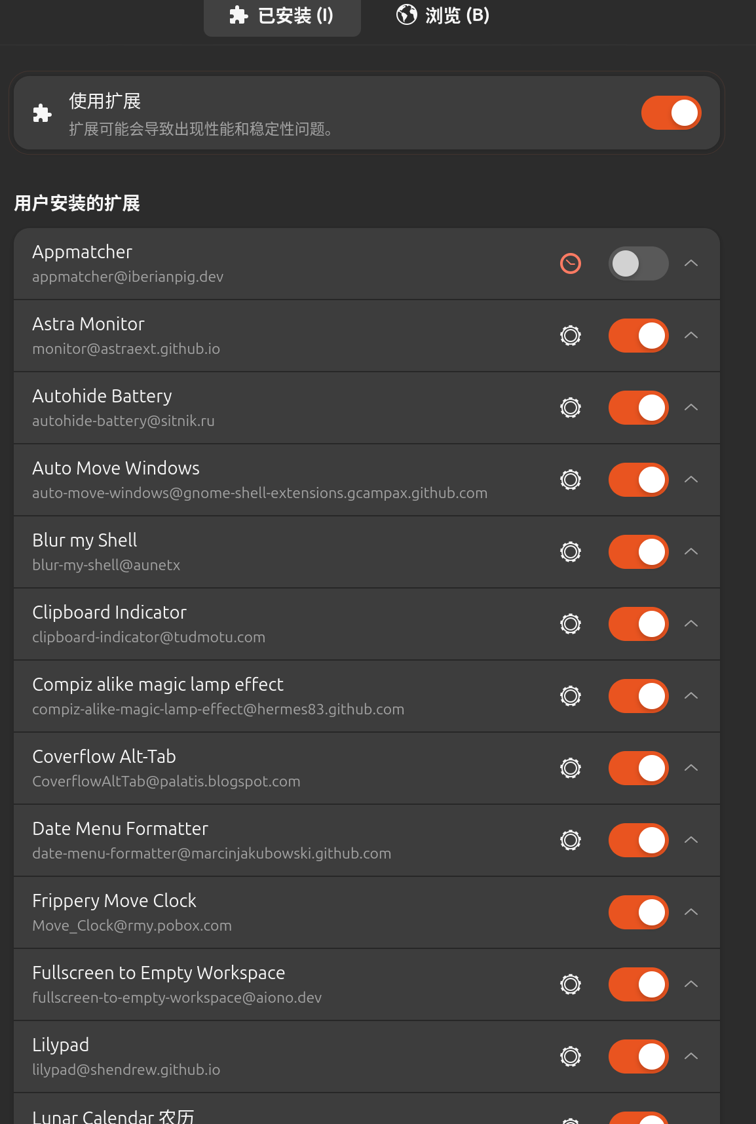Click the Autohide Battery extension name
Screen dimensions: 756x1124
pos(102,396)
